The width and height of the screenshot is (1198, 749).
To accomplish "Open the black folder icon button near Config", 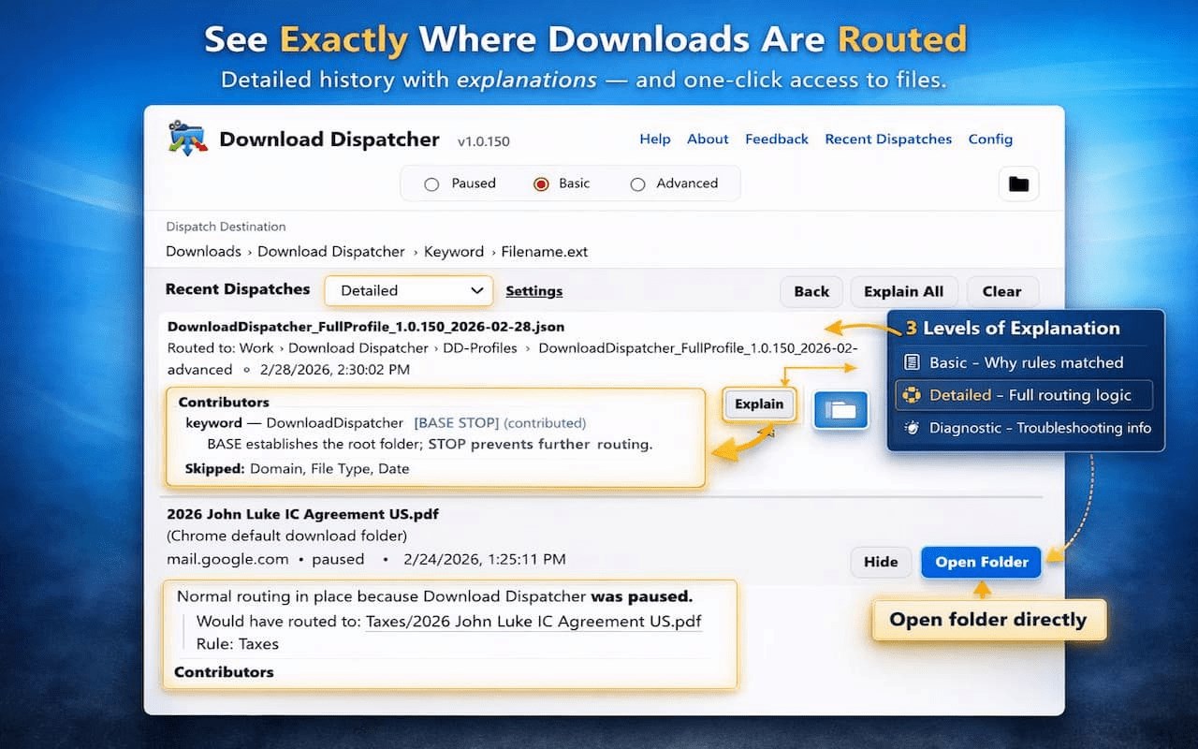I will click(1018, 184).
